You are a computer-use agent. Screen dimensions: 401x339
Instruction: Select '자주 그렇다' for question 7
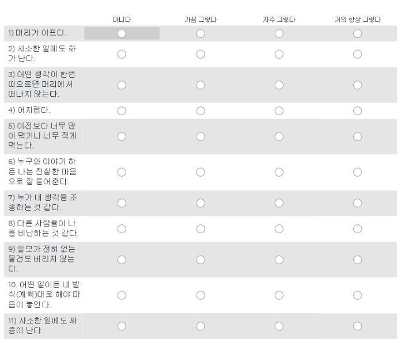click(x=279, y=203)
